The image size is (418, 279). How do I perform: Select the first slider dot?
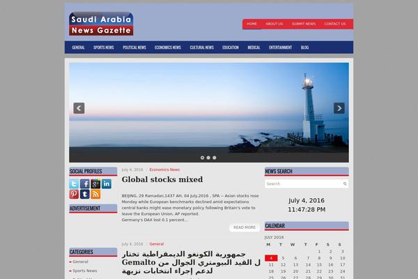202,158
